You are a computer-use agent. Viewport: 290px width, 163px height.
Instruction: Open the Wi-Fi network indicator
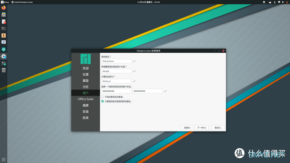[x=279, y=2]
